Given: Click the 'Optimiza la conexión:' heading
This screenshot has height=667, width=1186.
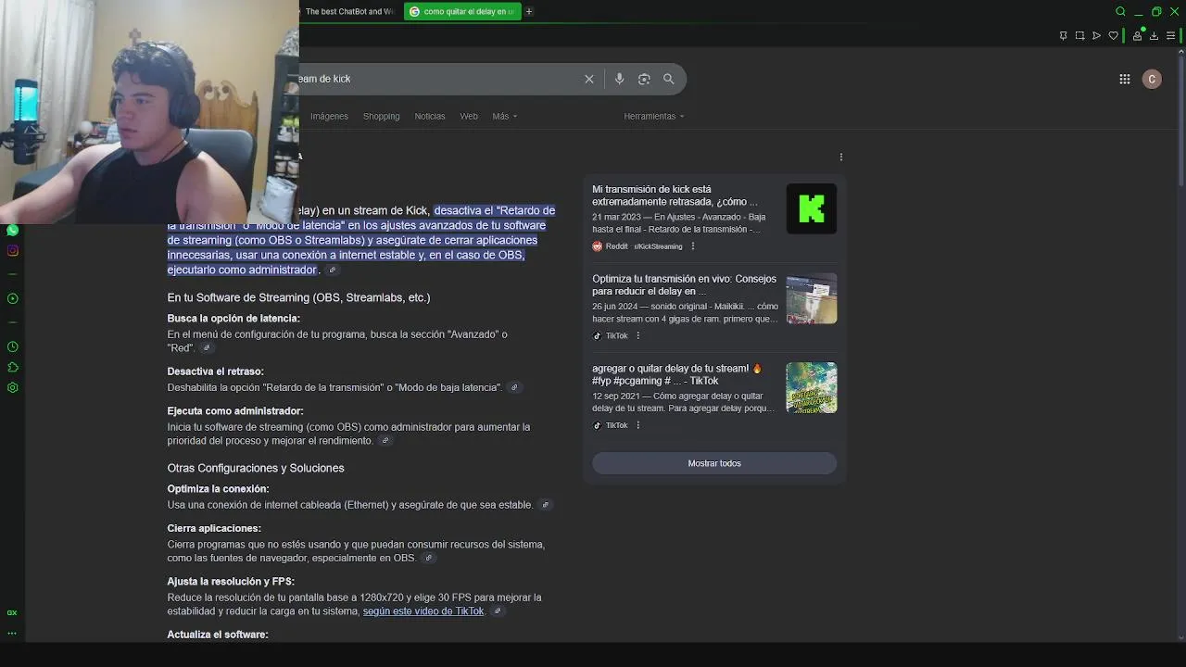Looking at the screenshot, I should pyautogui.click(x=218, y=489).
